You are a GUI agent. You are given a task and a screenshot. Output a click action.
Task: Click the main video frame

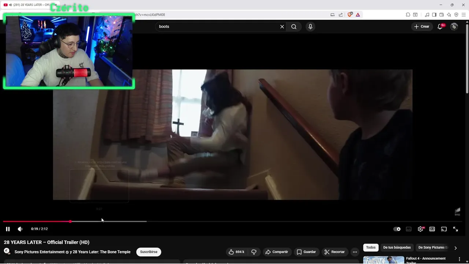tap(233, 135)
